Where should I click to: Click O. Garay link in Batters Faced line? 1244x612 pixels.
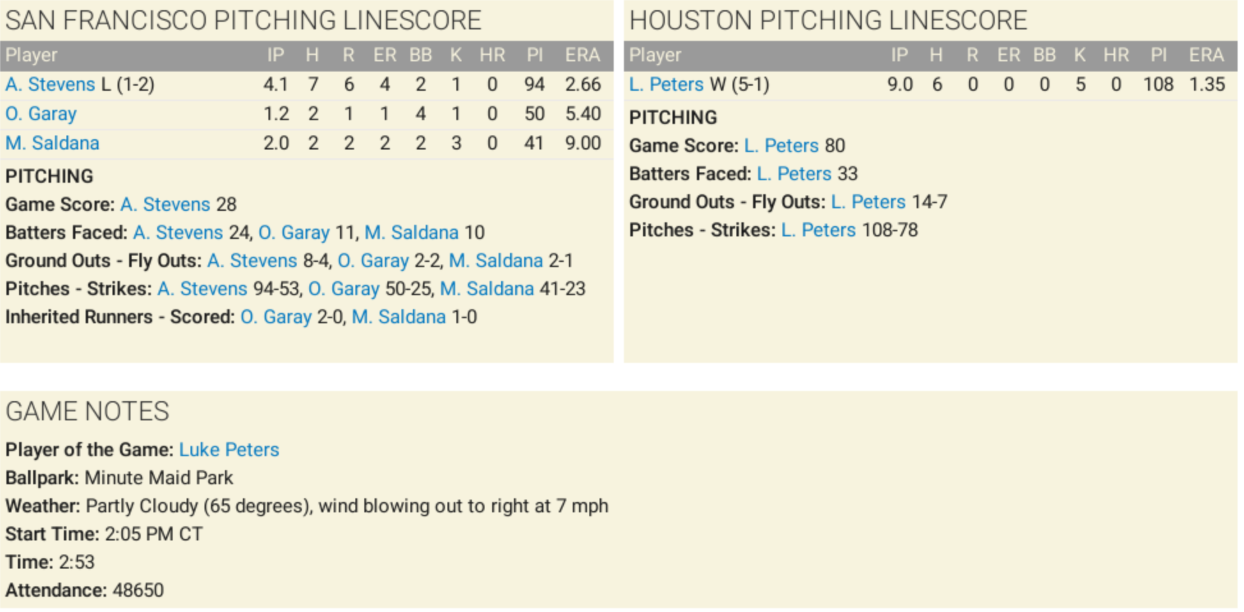pos(294,233)
